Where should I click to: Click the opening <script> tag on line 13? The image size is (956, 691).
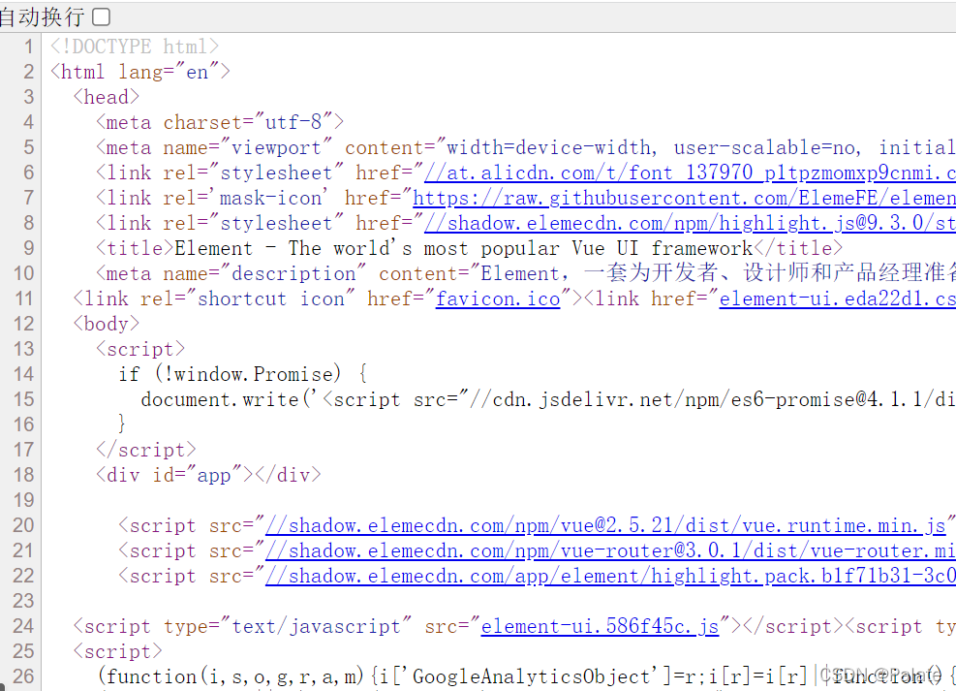click(x=140, y=350)
